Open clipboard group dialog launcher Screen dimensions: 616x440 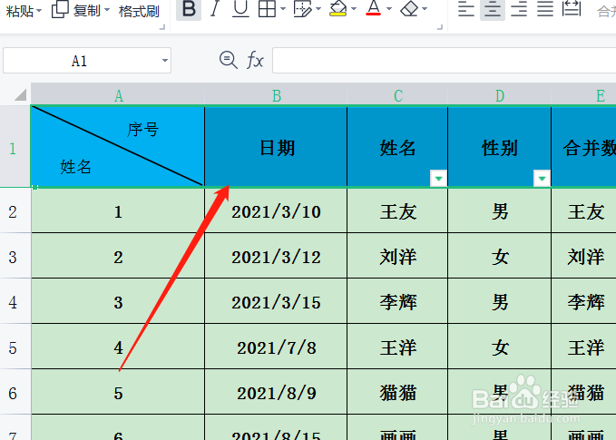tap(161, 27)
